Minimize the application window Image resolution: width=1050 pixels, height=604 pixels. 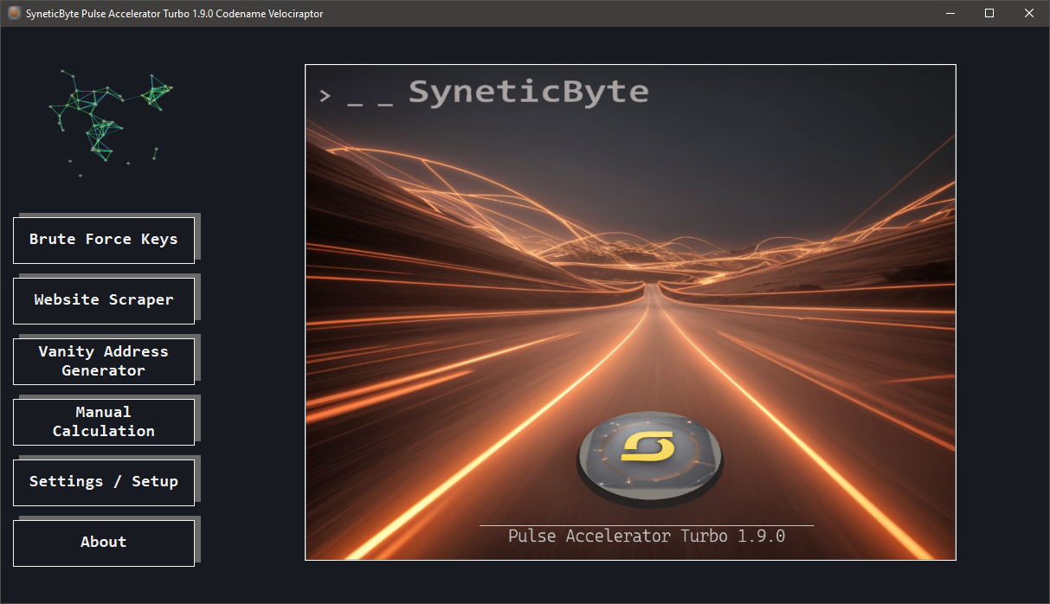click(x=950, y=13)
